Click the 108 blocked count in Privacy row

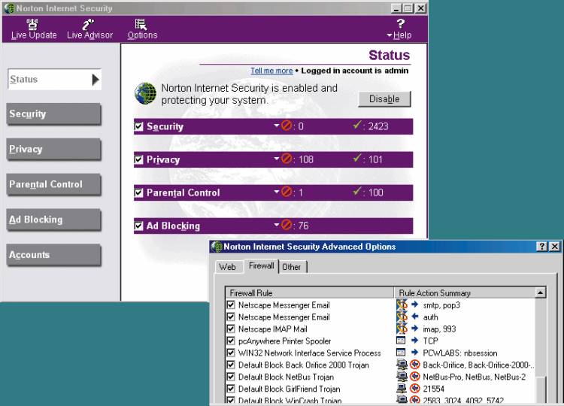[x=306, y=159]
